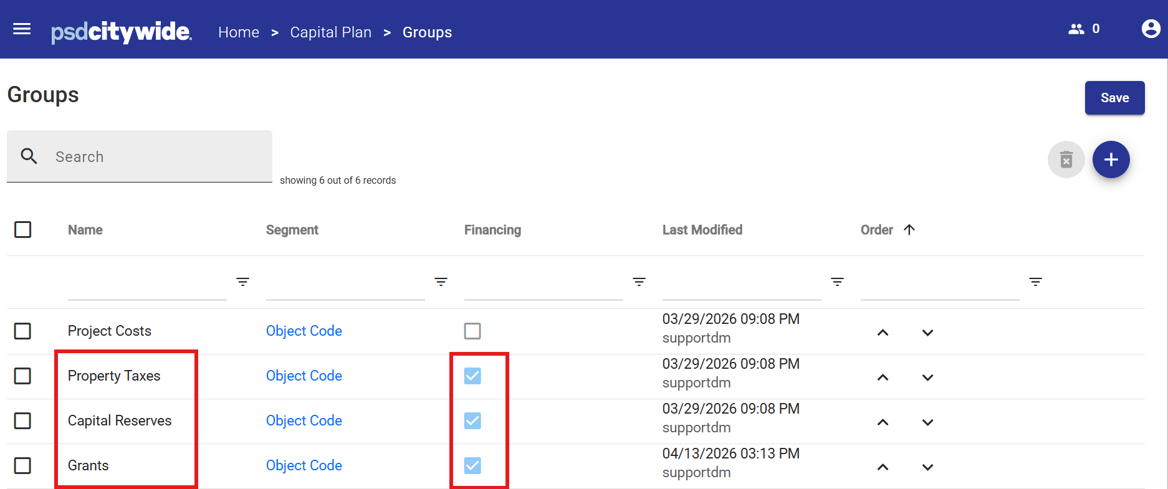Click the psdcitywide logo
Viewport: 1168px width, 489px height.
tap(122, 32)
